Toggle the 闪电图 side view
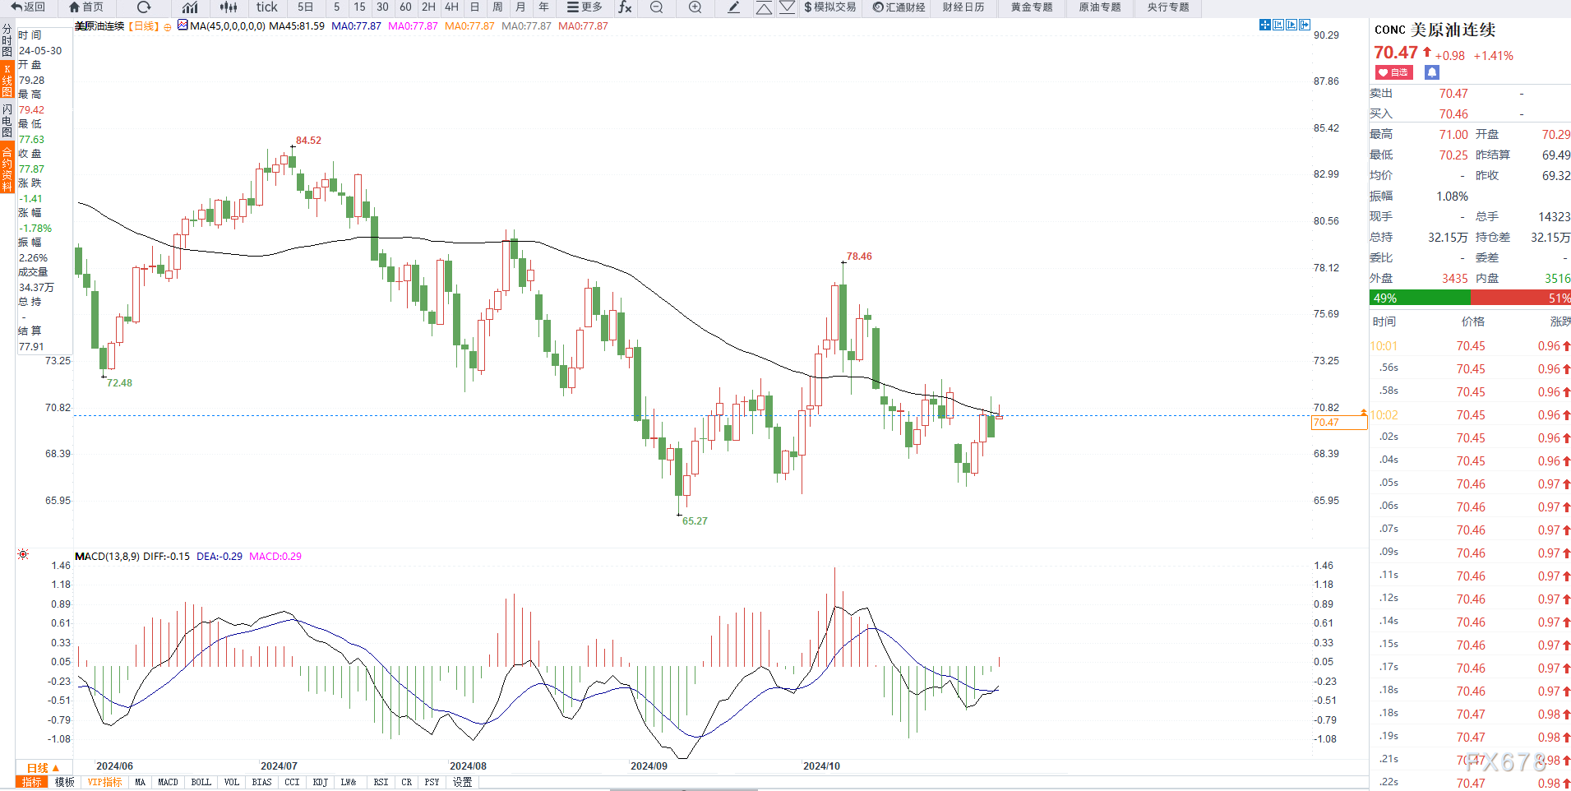The height and width of the screenshot is (791, 1571). (7, 120)
